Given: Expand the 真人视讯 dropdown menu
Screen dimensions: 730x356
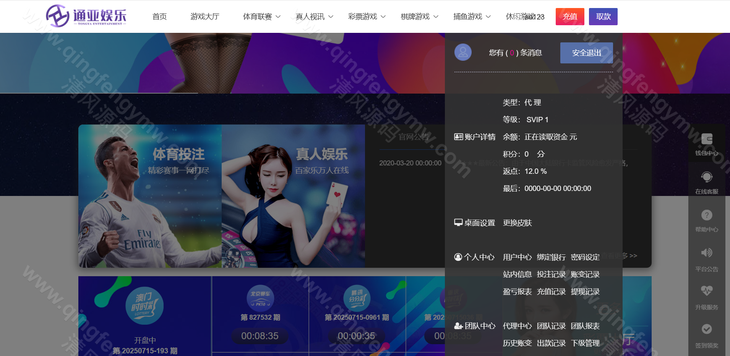Looking at the screenshot, I should coord(314,17).
